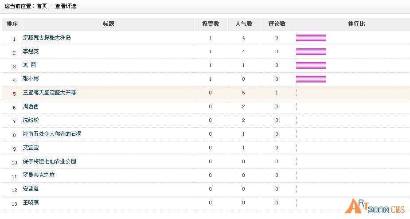This screenshot has width=410, height=219.
Task: Open the 首页 breadcrumb link
Action: [42, 6]
